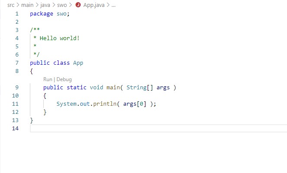
Task: Open the src breadcrumb folder
Action: [x=11, y=5]
